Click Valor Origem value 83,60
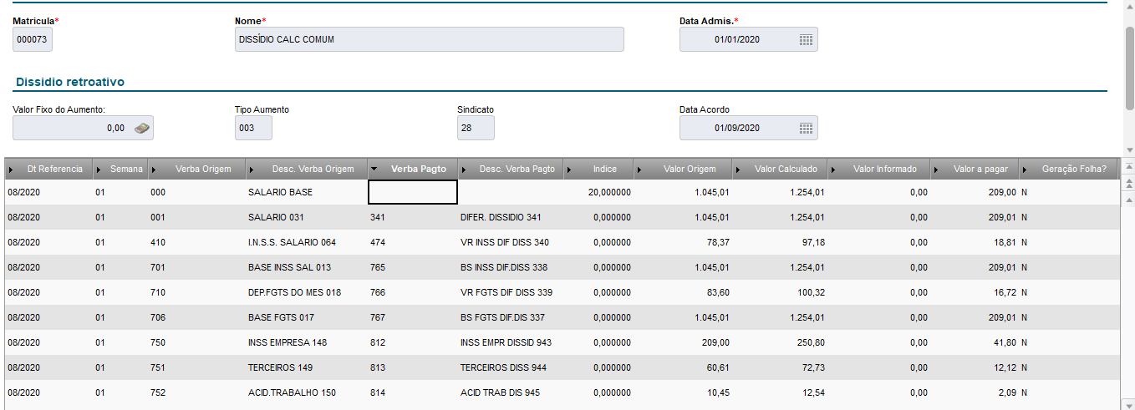 click(x=716, y=292)
